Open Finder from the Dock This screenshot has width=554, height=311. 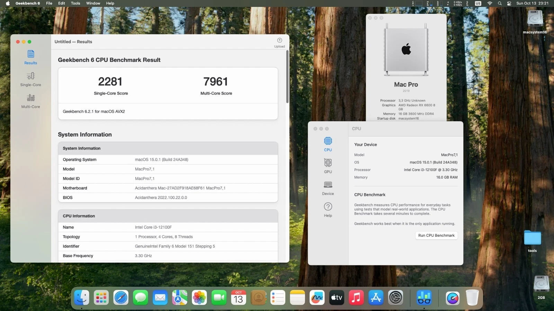(x=82, y=297)
